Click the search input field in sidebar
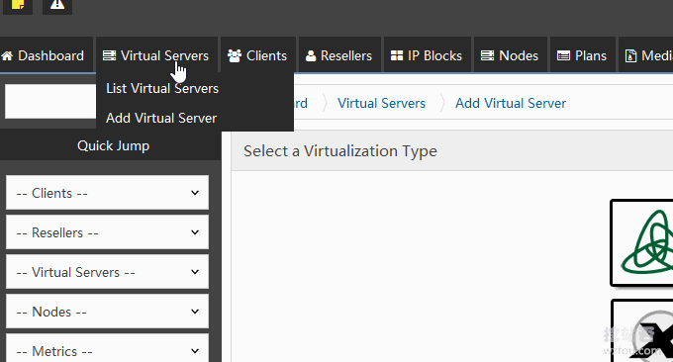Image resolution: width=673 pixels, height=362 pixels. 50,101
